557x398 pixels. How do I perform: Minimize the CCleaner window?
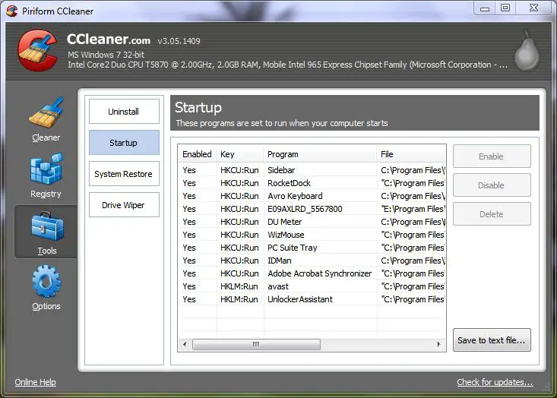point(485,8)
